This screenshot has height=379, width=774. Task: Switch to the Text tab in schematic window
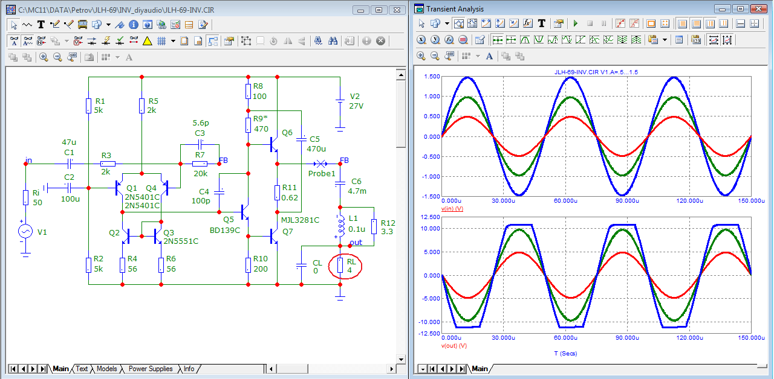pos(82,369)
